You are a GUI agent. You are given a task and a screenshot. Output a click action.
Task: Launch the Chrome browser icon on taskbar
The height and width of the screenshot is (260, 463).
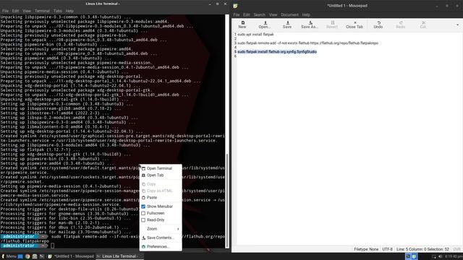click(27, 256)
